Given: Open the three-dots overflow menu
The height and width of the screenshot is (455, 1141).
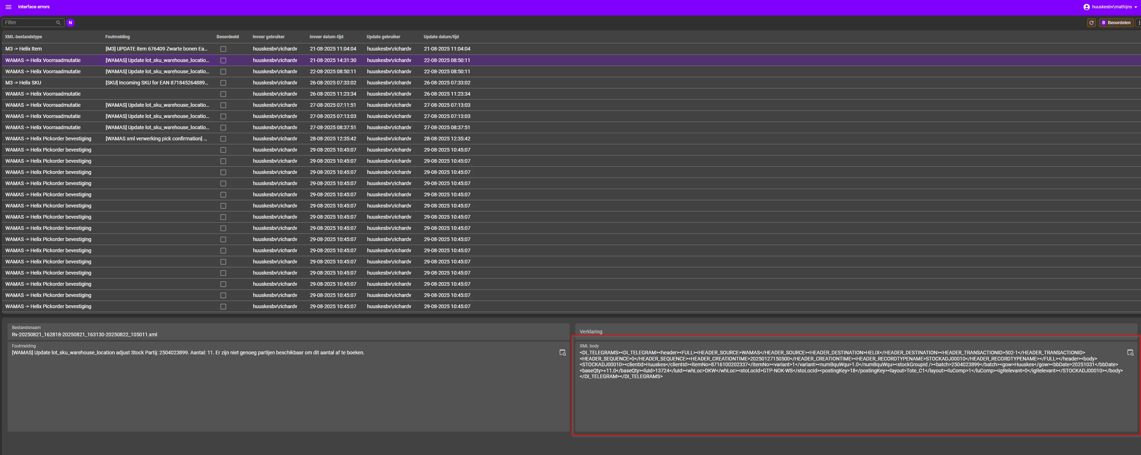Looking at the screenshot, I should pyautogui.click(x=1138, y=23).
